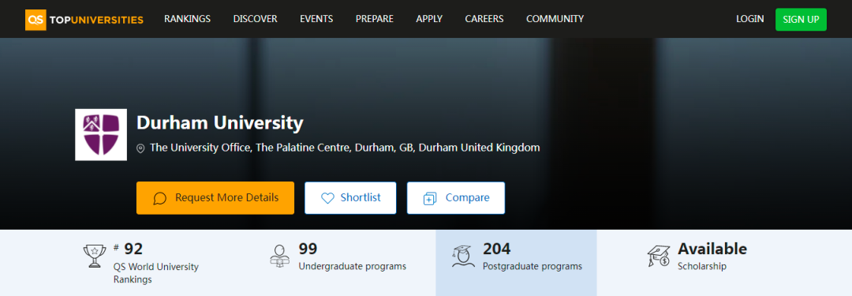The height and width of the screenshot is (296, 852).
Task: Click the university address text
Action: (345, 148)
